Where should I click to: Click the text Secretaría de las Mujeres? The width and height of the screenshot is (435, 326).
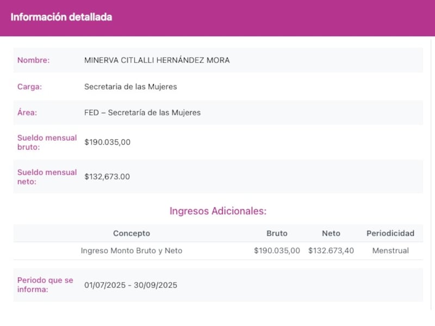click(132, 87)
